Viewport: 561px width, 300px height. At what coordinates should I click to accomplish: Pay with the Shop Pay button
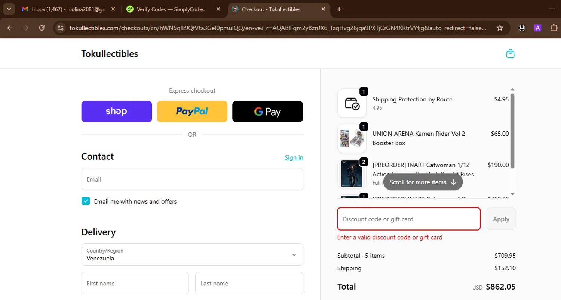point(117,112)
